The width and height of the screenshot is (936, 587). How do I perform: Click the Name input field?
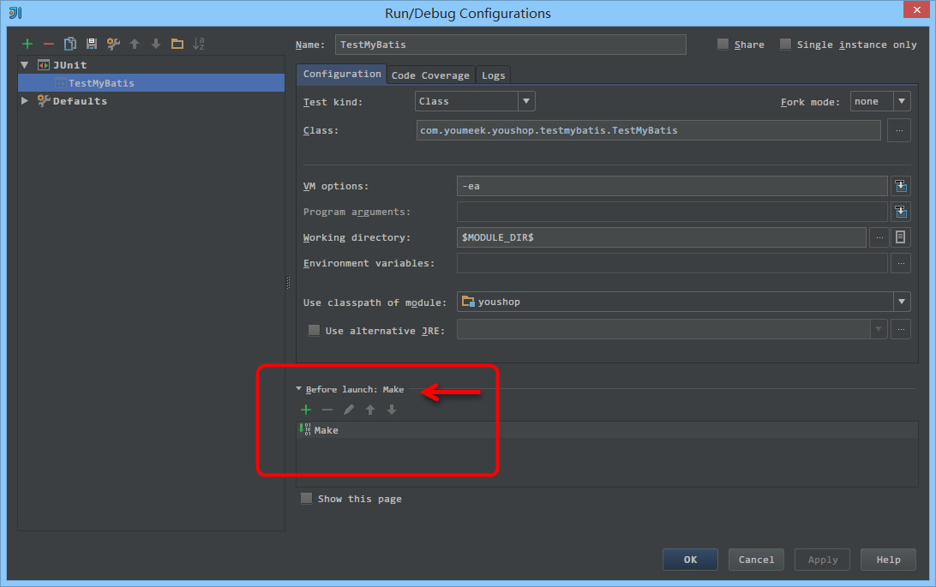pyautogui.click(x=510, y=44)
